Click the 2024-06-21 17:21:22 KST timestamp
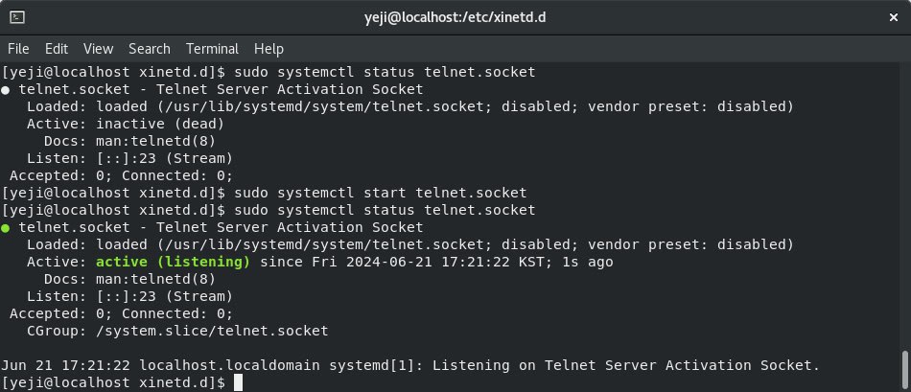Image resolution: width=911 pixels, height=392 pixels. point(445,262)
